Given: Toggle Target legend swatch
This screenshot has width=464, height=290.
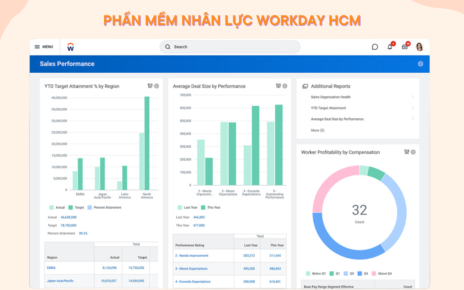Looking at the screenshot, I should (71, 207).
